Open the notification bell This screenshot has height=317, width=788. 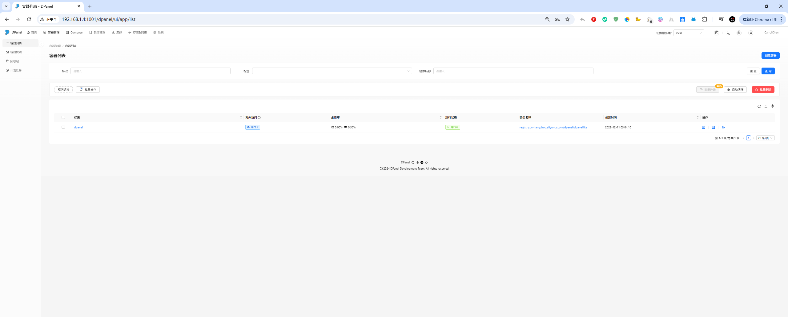[751, 33]
